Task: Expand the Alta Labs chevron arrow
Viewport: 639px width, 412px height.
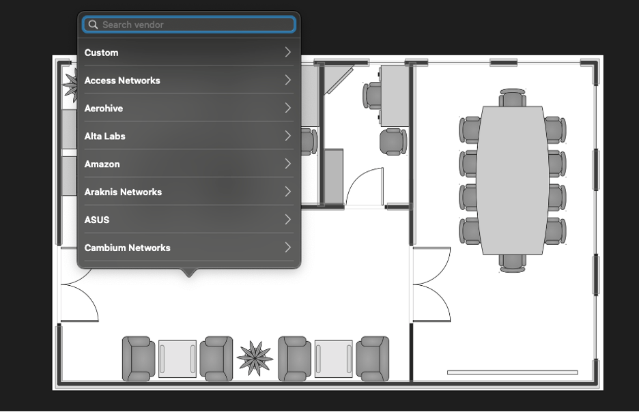Action: [287, 136]
